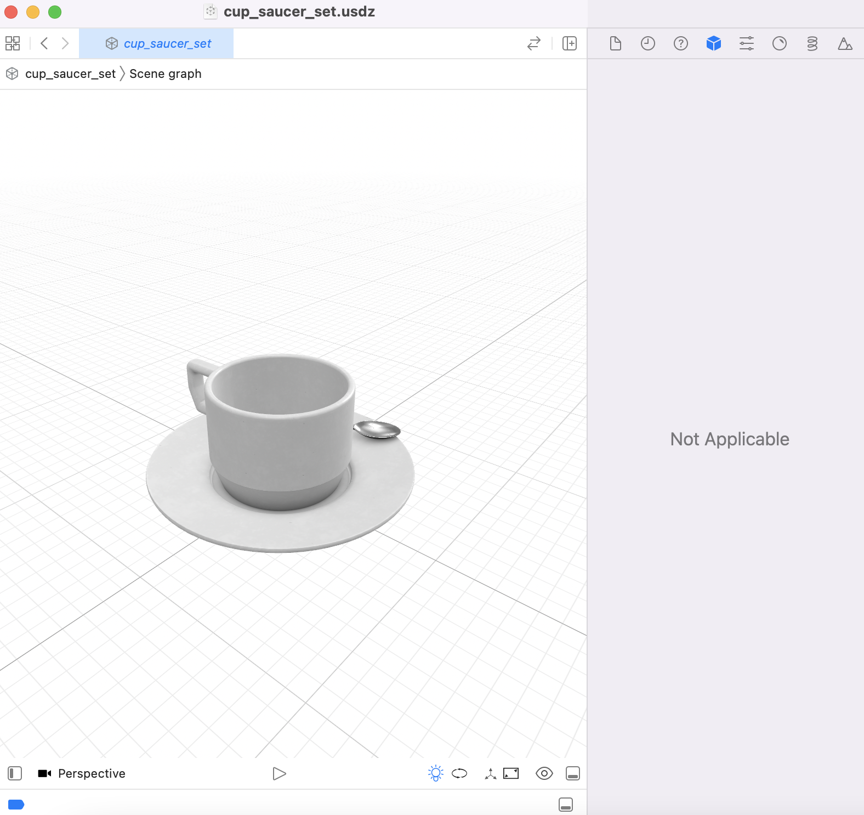Select the spoon on the saucer

tap(377, 429)
